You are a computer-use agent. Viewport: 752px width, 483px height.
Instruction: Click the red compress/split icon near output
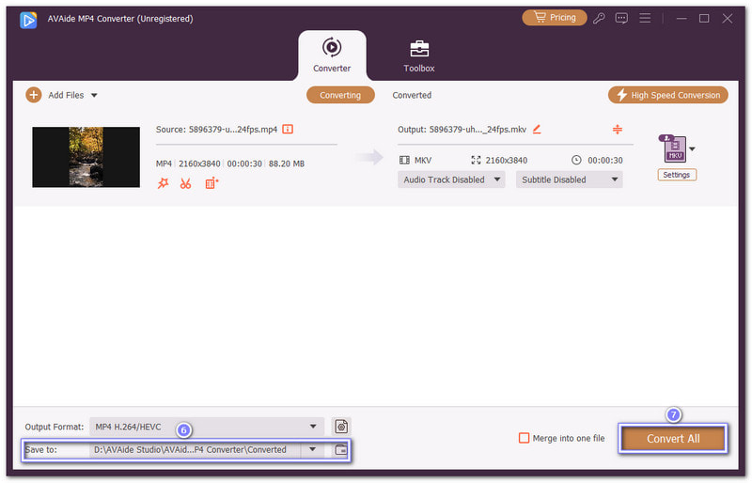pos(618,129)
